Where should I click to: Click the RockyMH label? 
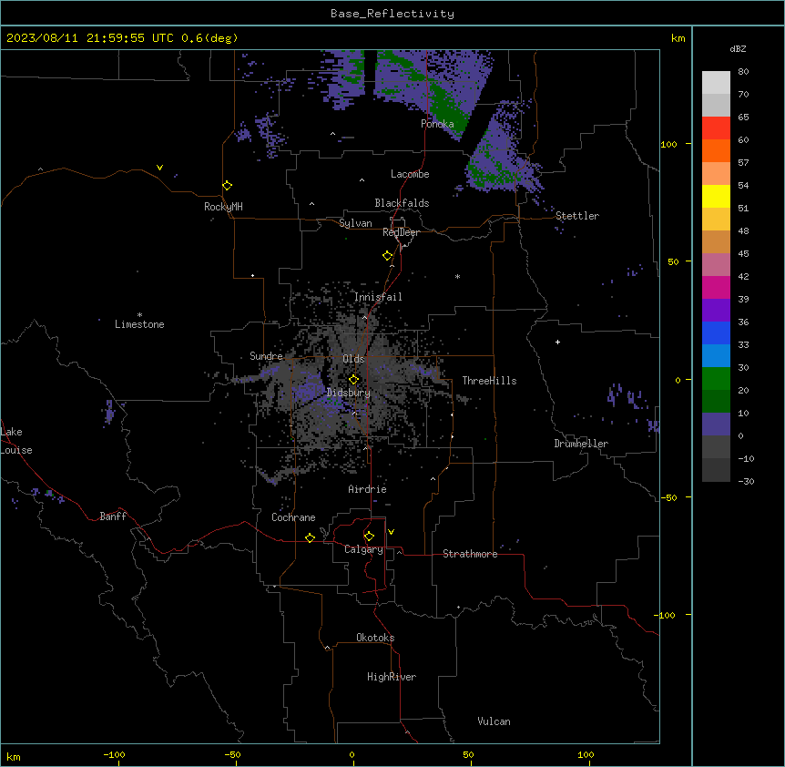coord(223,207)
